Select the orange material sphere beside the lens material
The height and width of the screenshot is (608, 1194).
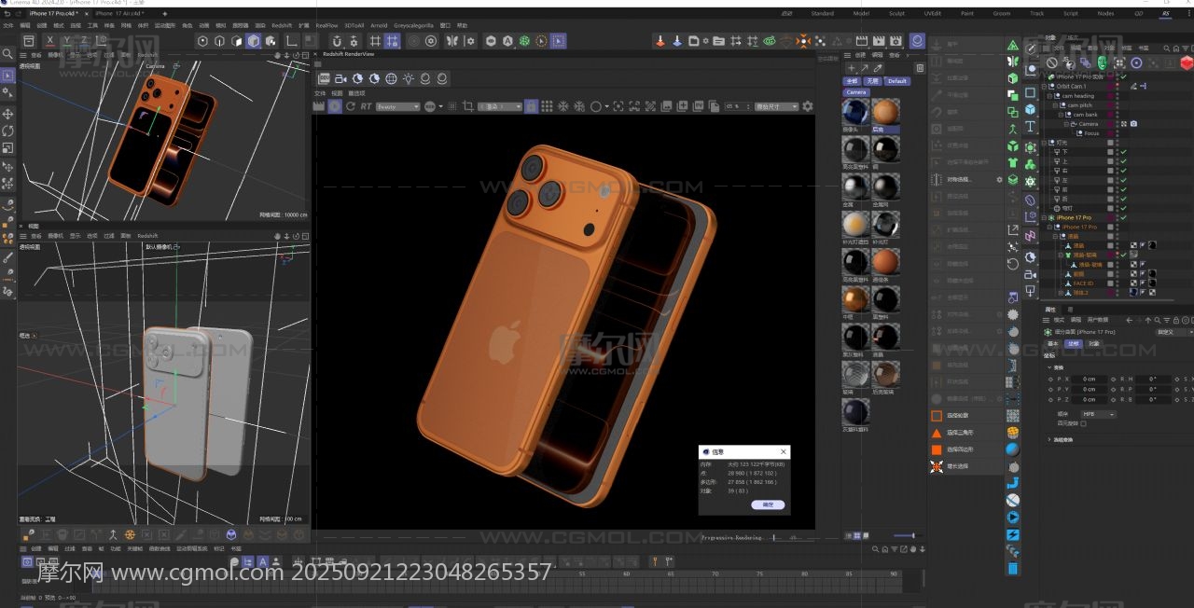point(885,113)
